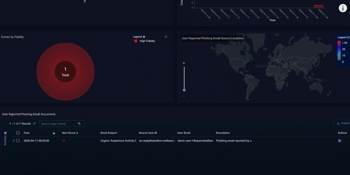The image size is (350, 175).
Task: Sort by Alert Score descending arrow
Action: coord(77,133)
